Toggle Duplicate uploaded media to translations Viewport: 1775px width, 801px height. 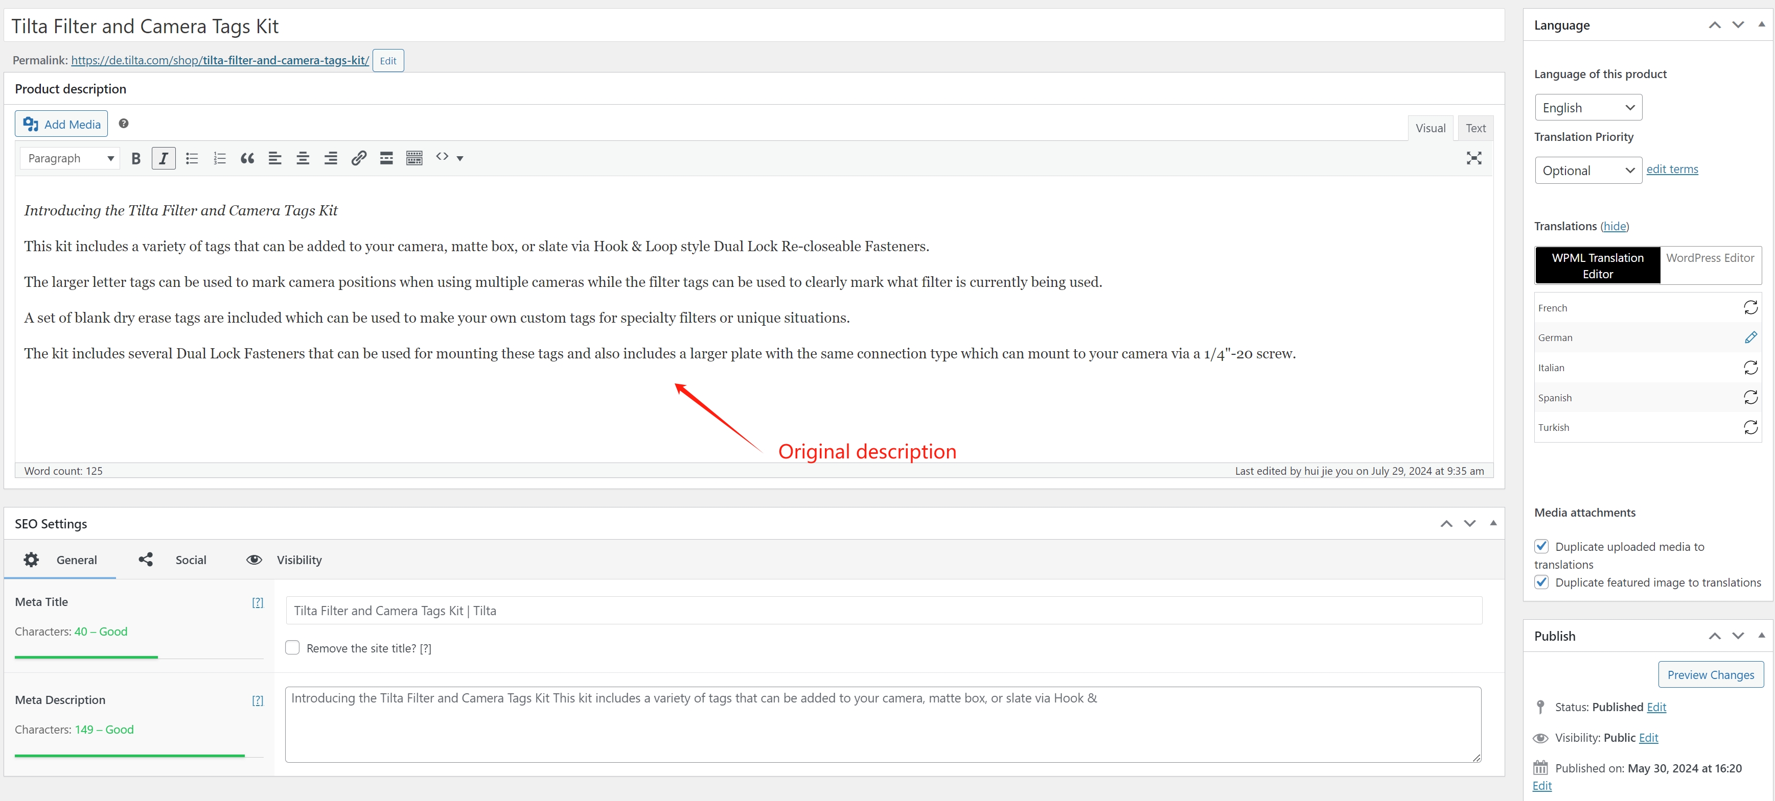1541,546
